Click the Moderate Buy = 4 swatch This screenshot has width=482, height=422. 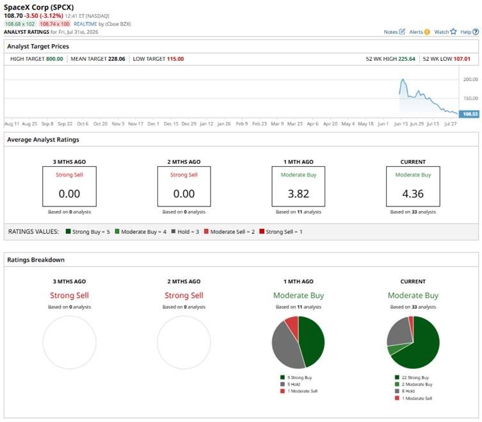[116, 231]
